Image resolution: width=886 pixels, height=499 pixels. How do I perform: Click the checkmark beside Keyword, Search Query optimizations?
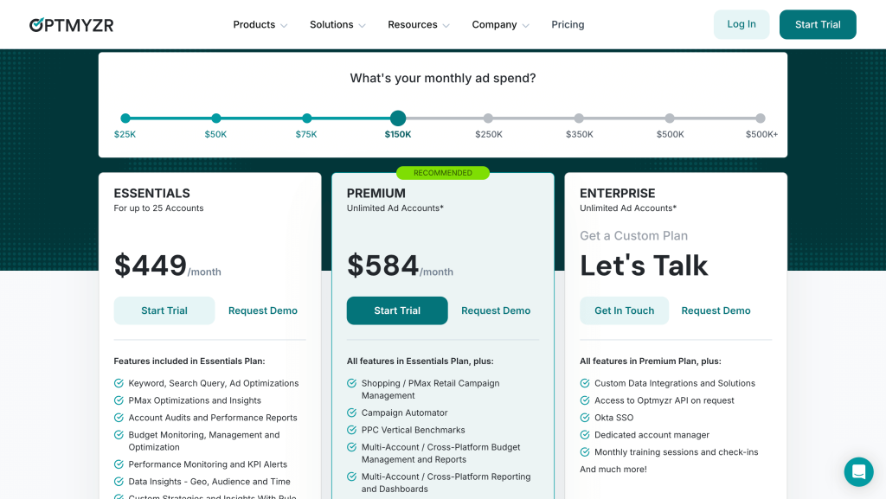[119, 382]
